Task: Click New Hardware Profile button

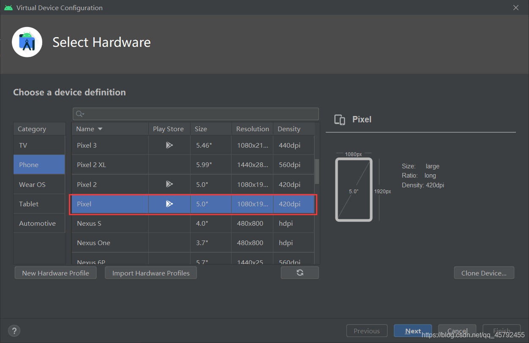Action: tap(55, 273)
